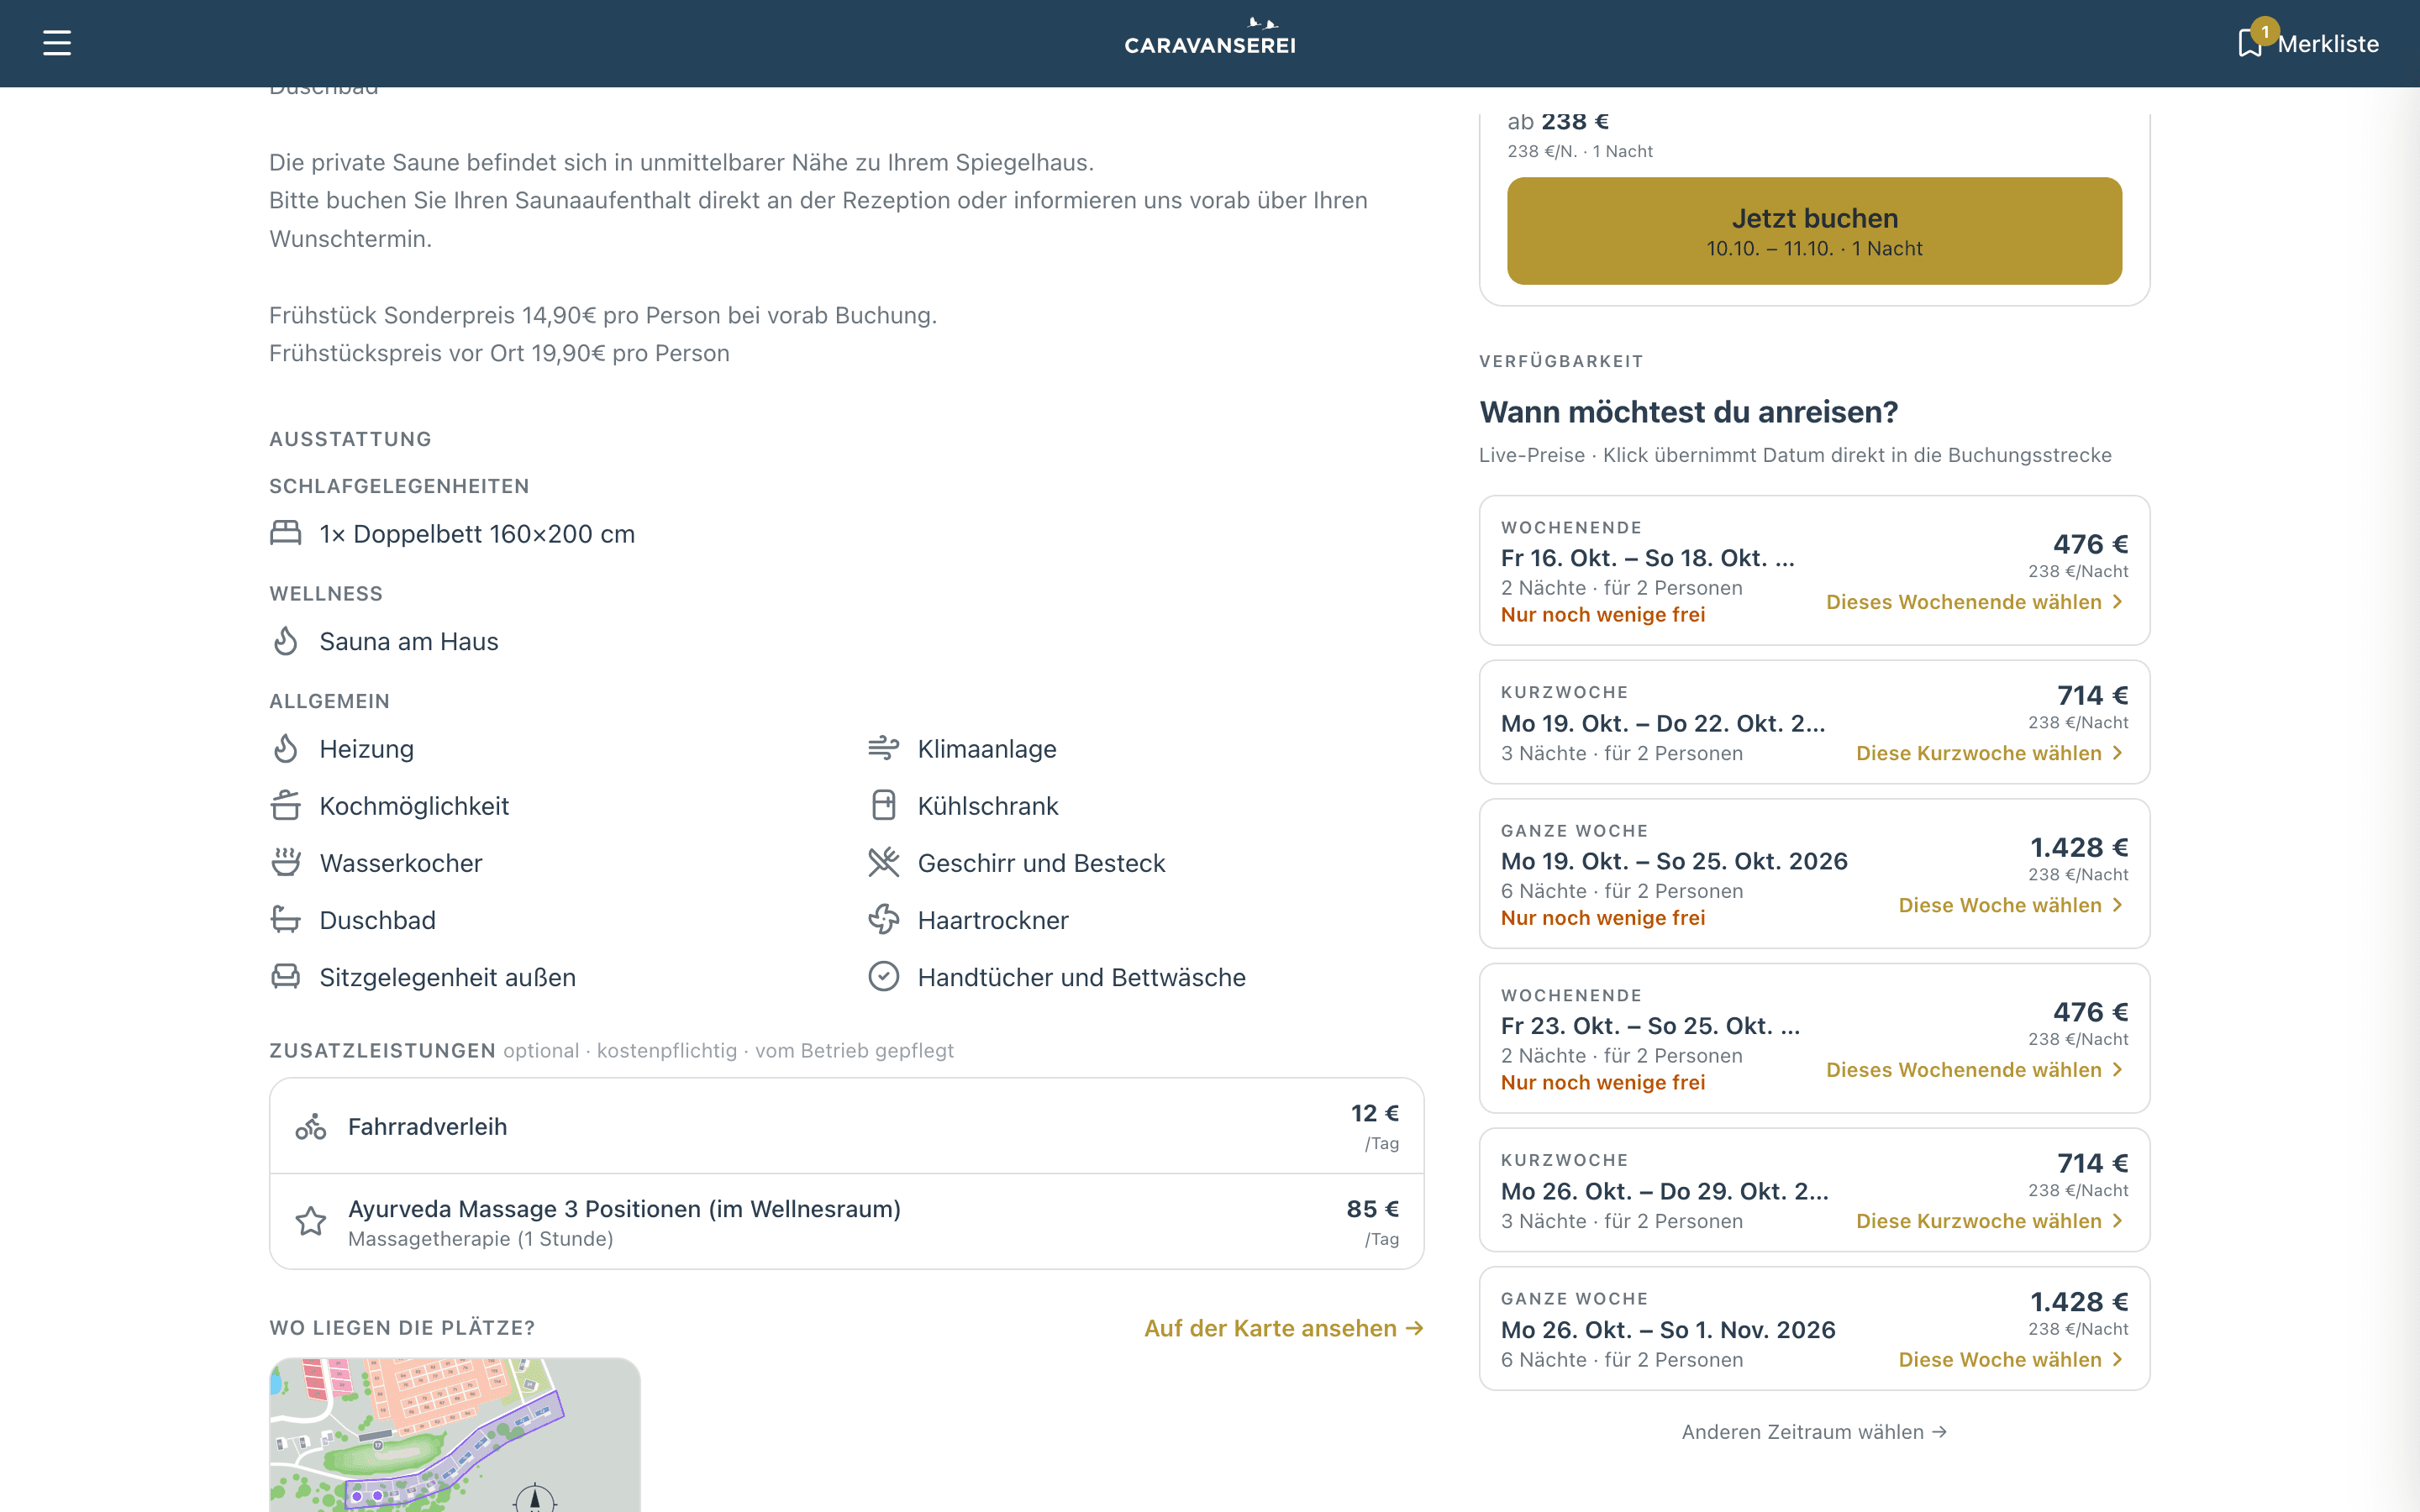Click the Geschirr und Besteck icon
The height and width of the screenshot is (1512, 2420).
(x=884, y=862)
